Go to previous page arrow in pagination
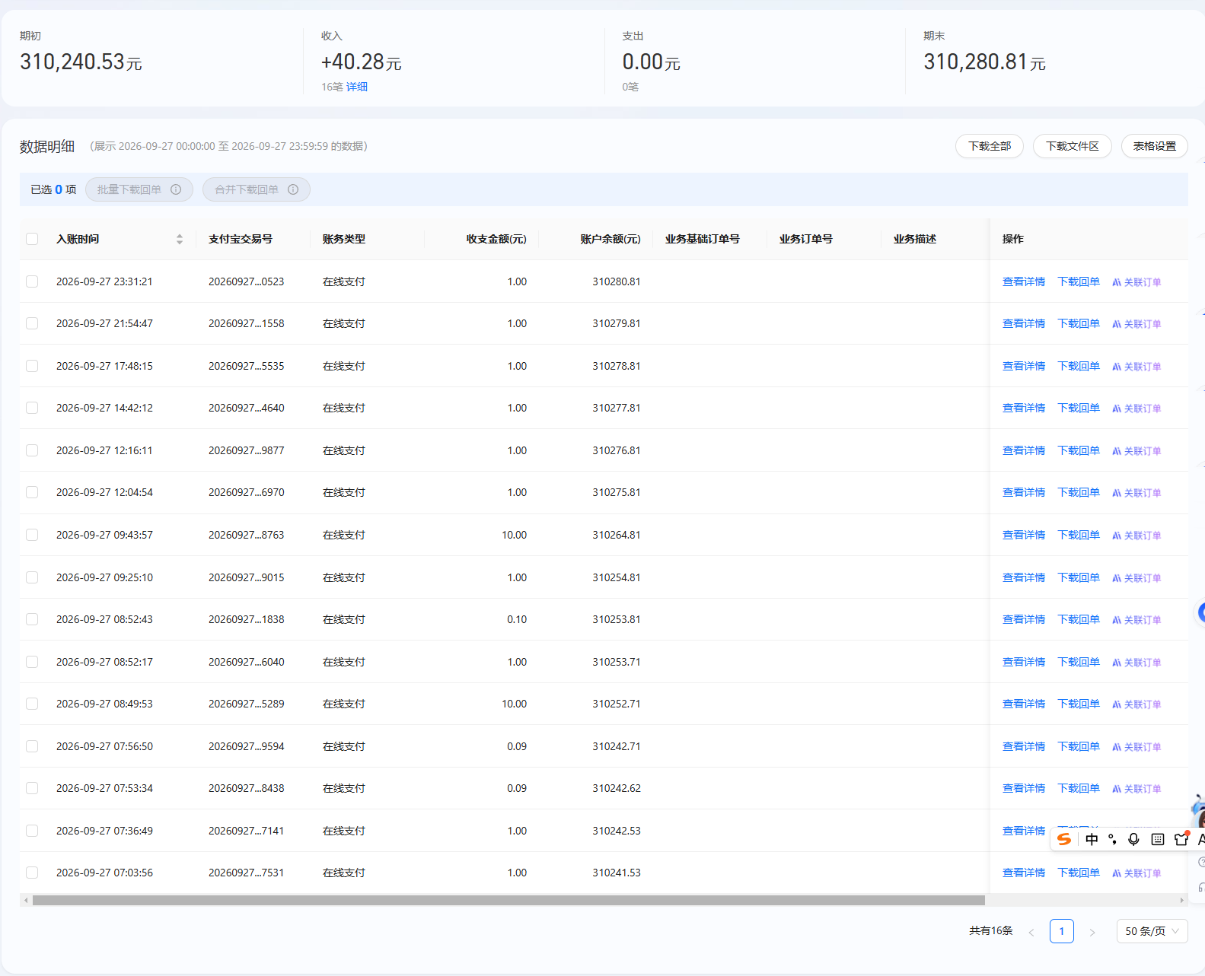Screen dimensions: 1205x976 click(x=1031, y=932)
